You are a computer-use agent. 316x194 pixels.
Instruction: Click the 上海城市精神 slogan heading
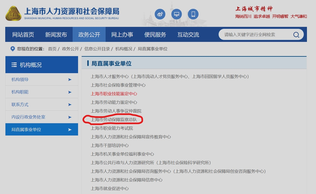click(254, 9)
